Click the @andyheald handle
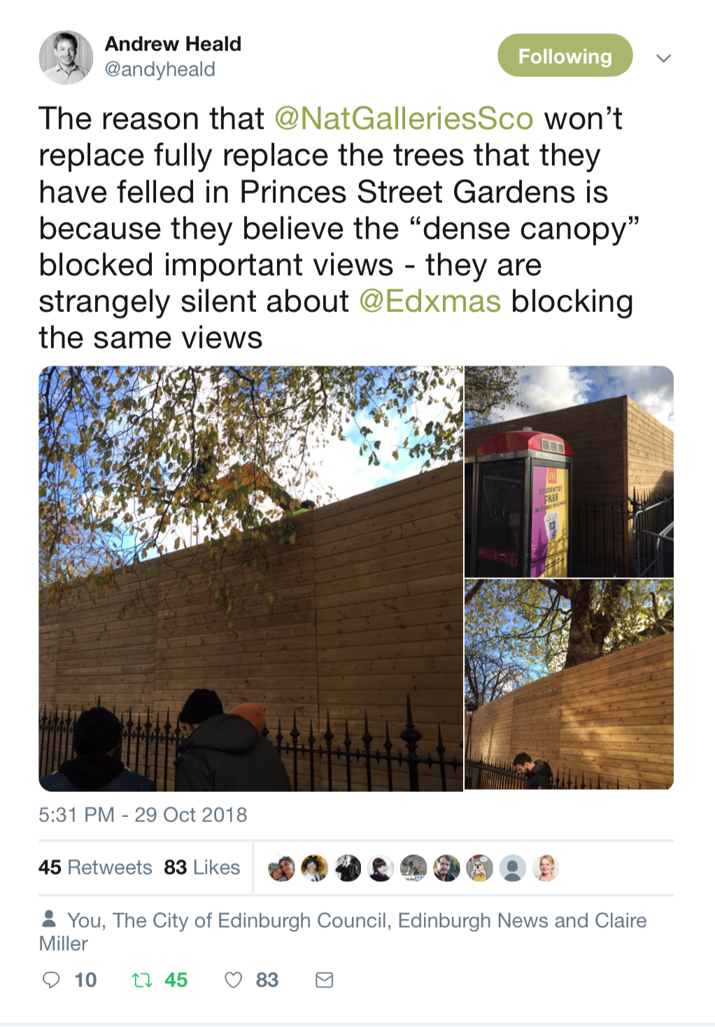Screen dimensions: 715x1027 [x=160, y=69]
